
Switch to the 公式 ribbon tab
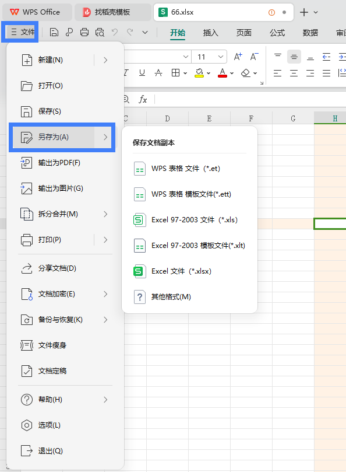tap(277, 33)
